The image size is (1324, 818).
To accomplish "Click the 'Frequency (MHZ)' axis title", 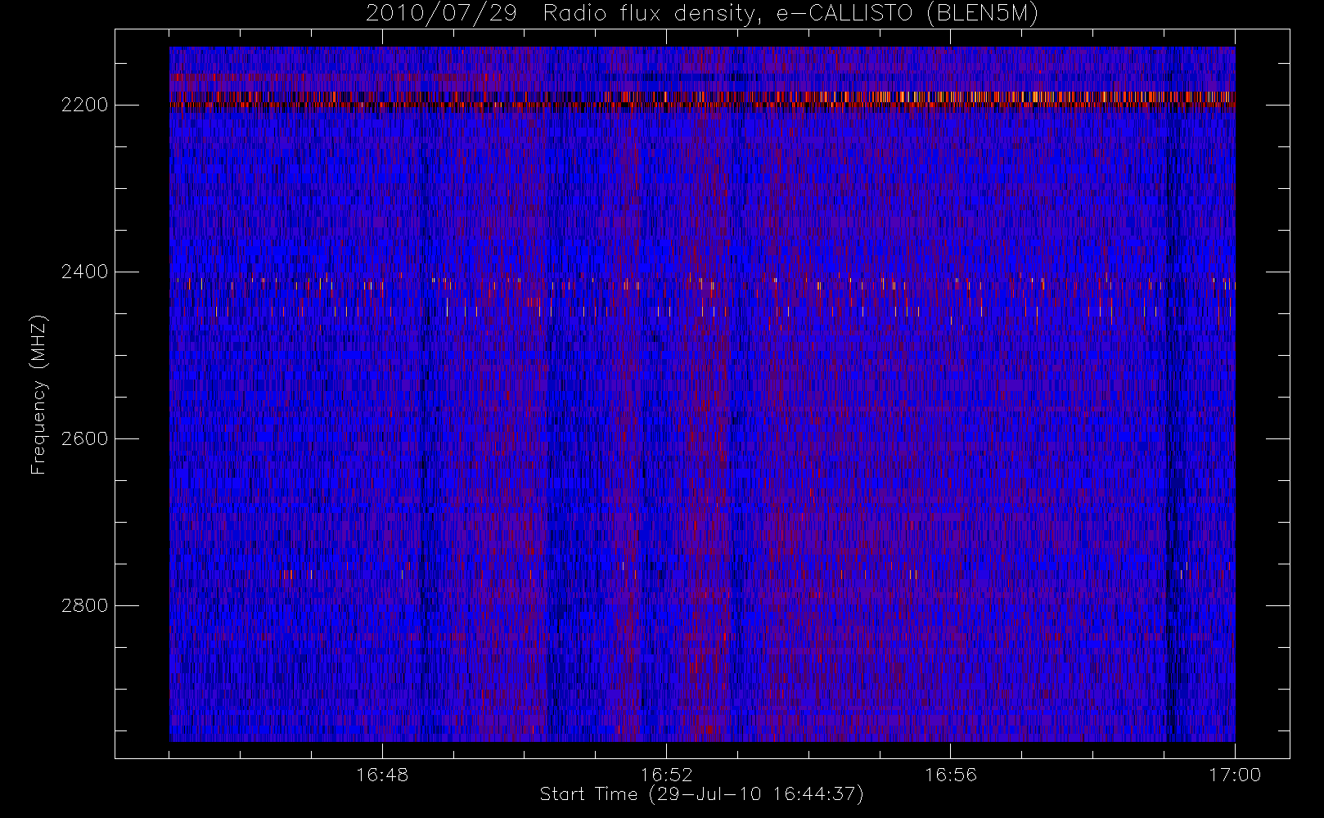I will tap(38, 394).
